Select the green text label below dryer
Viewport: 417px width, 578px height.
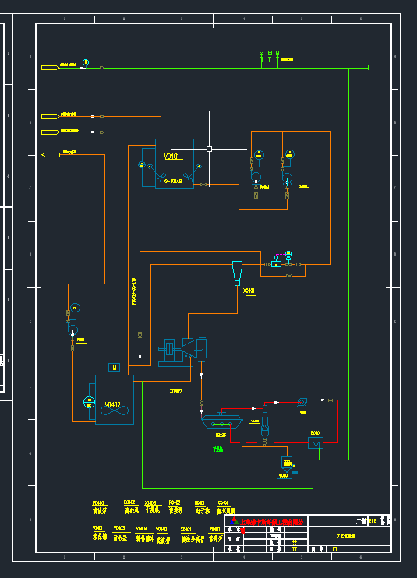pyautogui.click(x=218, y=449)
